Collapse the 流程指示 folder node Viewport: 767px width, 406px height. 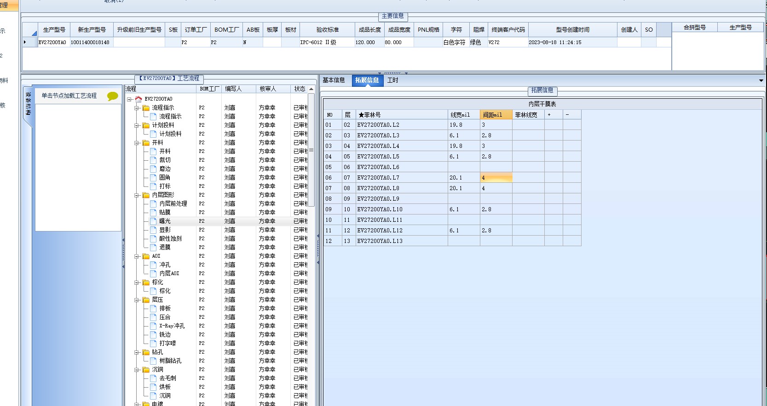137,107
